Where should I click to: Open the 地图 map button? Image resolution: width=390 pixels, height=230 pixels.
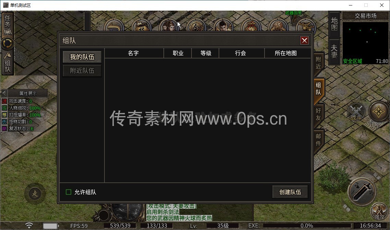[x=334, y=24]
